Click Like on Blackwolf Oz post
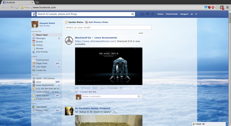 pyautogui.click(x=77, y=88)
